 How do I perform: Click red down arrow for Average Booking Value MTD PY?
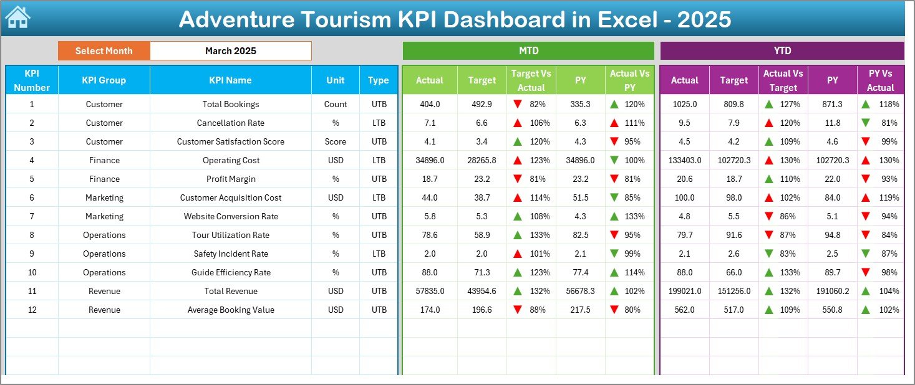(x=614, y=310)
